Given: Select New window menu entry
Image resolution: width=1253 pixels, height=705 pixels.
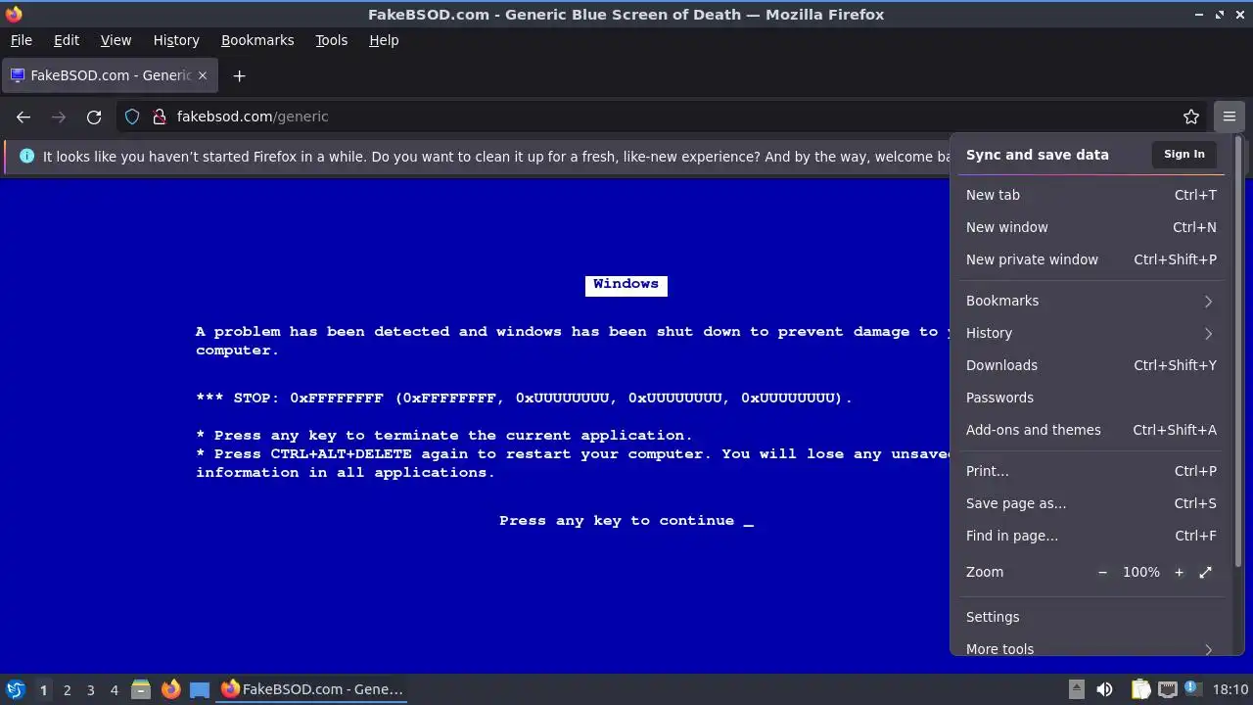Looking at the screenshot, I should click(x=1091, y=227).
